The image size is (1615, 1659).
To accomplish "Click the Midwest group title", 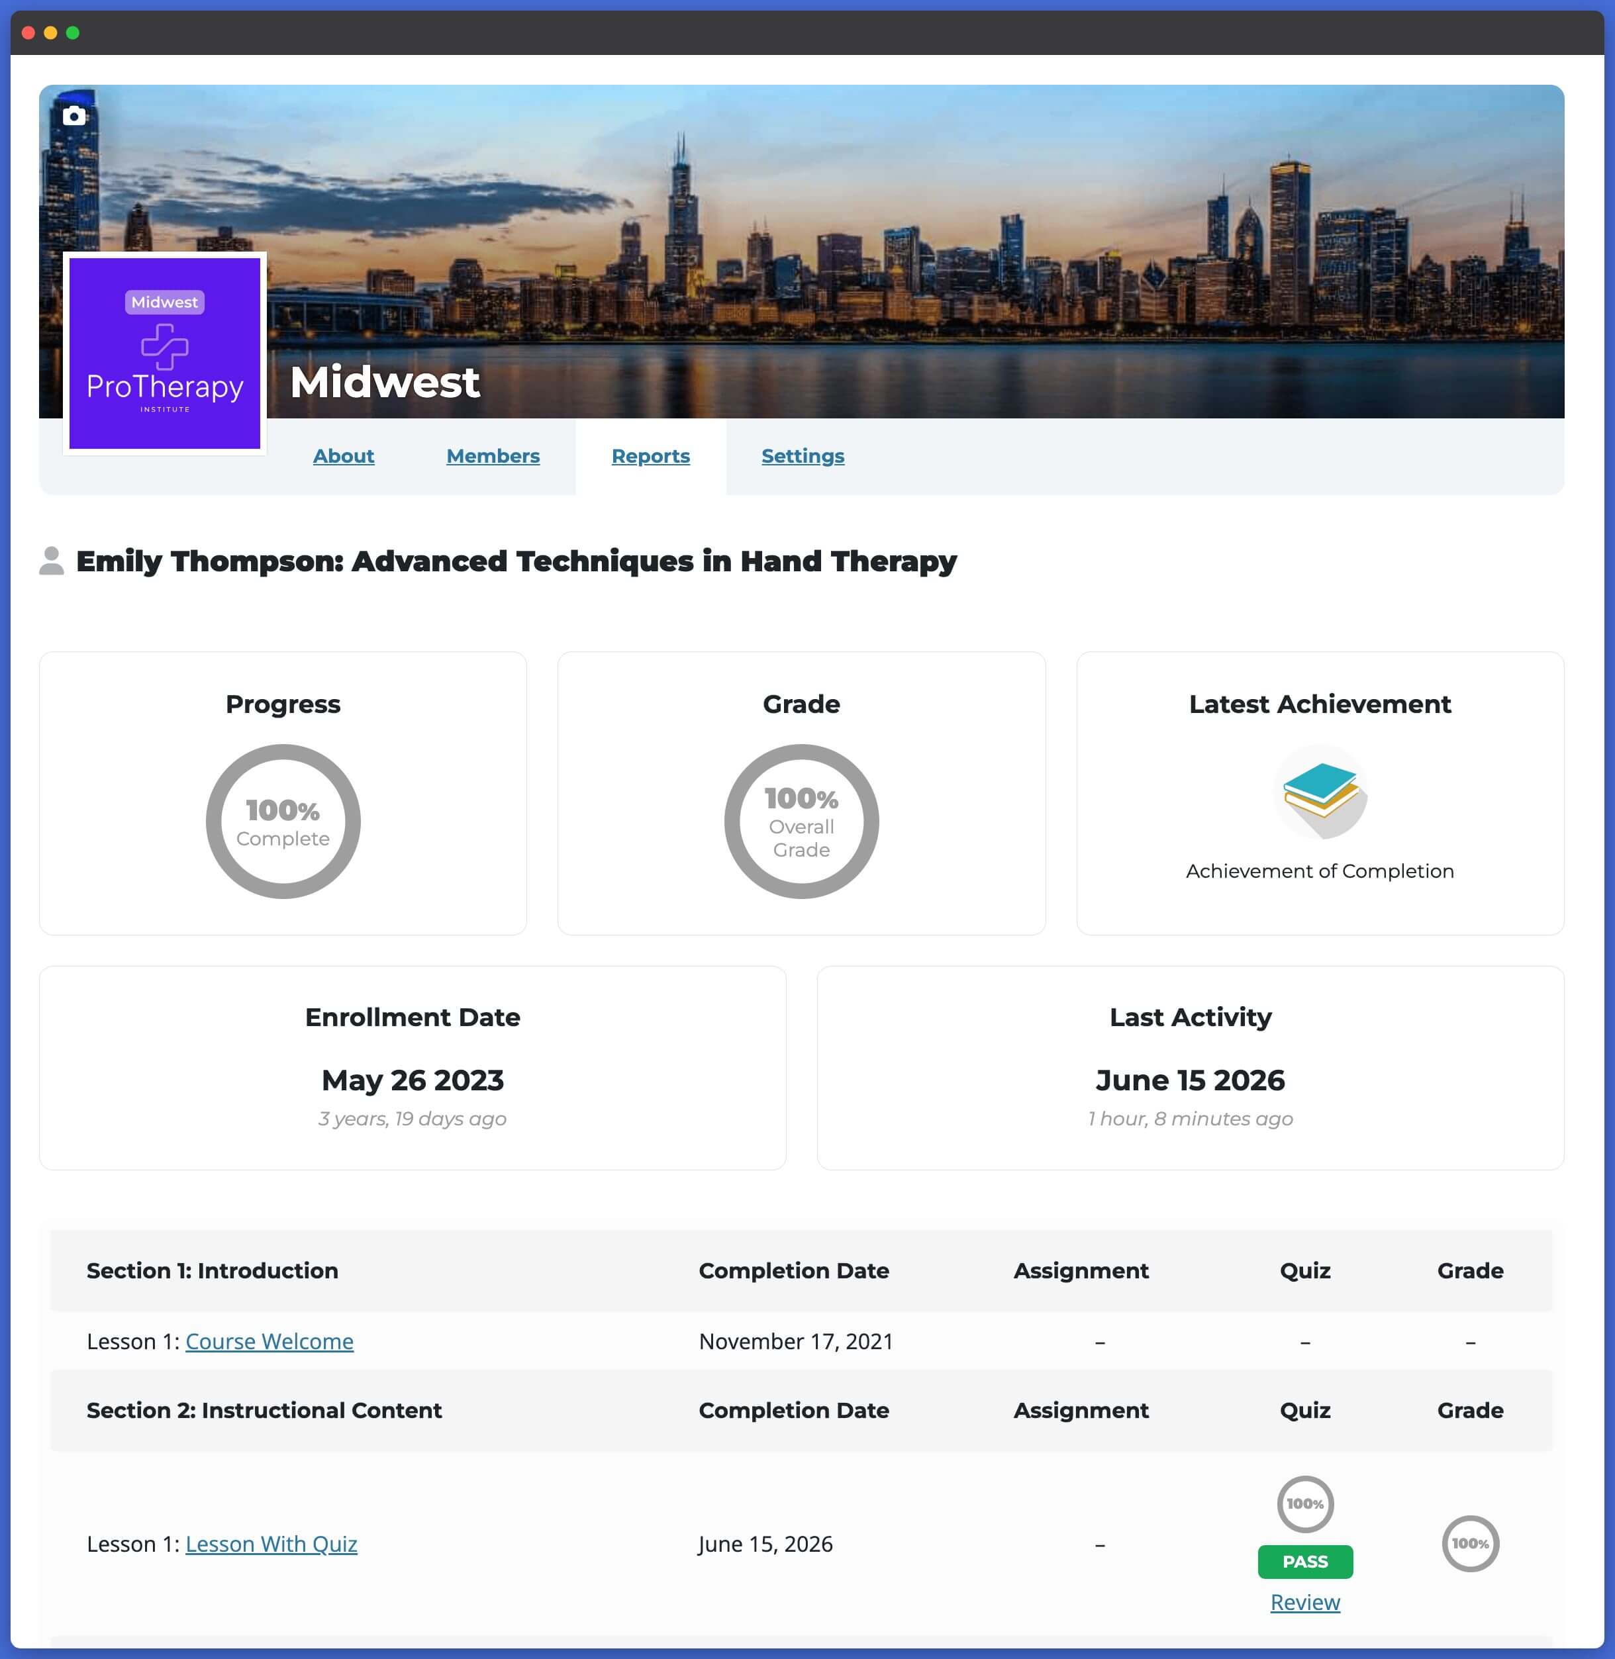I will tap(385, 382).
